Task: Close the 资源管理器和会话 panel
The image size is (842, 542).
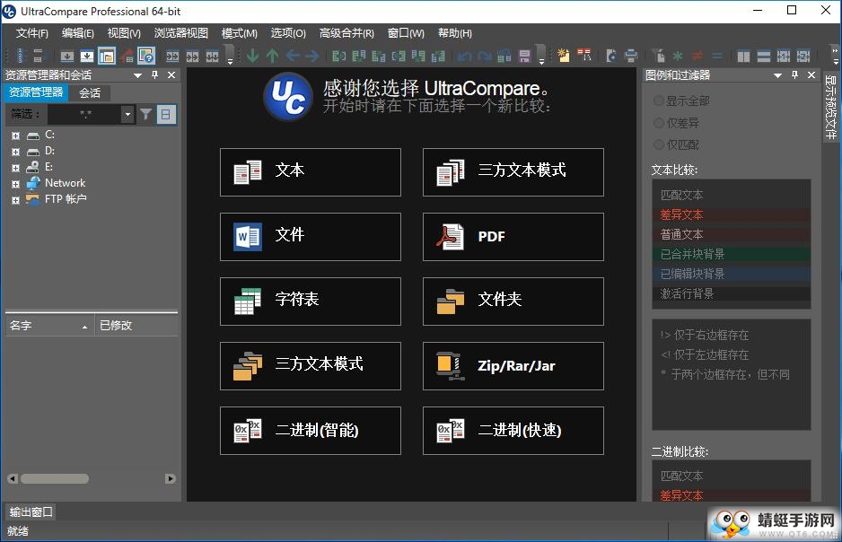Action: coord(171,74)
